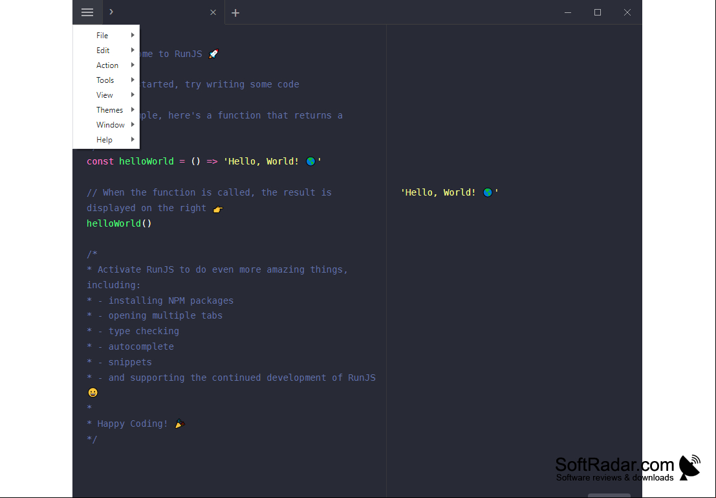Expand the Tools submenu arrow
The height and width of the screenshot is (498, 716).
tap(133, 80)
